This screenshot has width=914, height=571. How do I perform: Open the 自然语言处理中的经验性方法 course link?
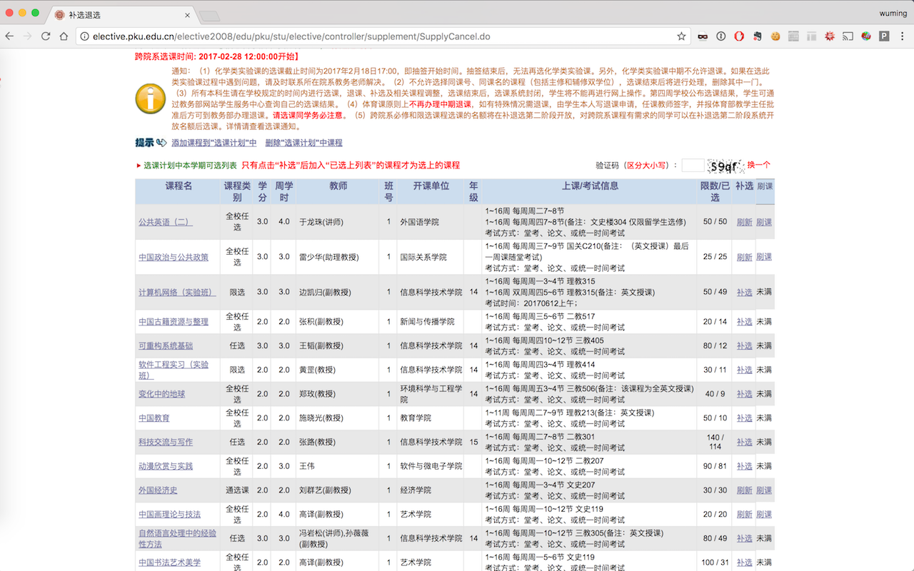[177, 538]
